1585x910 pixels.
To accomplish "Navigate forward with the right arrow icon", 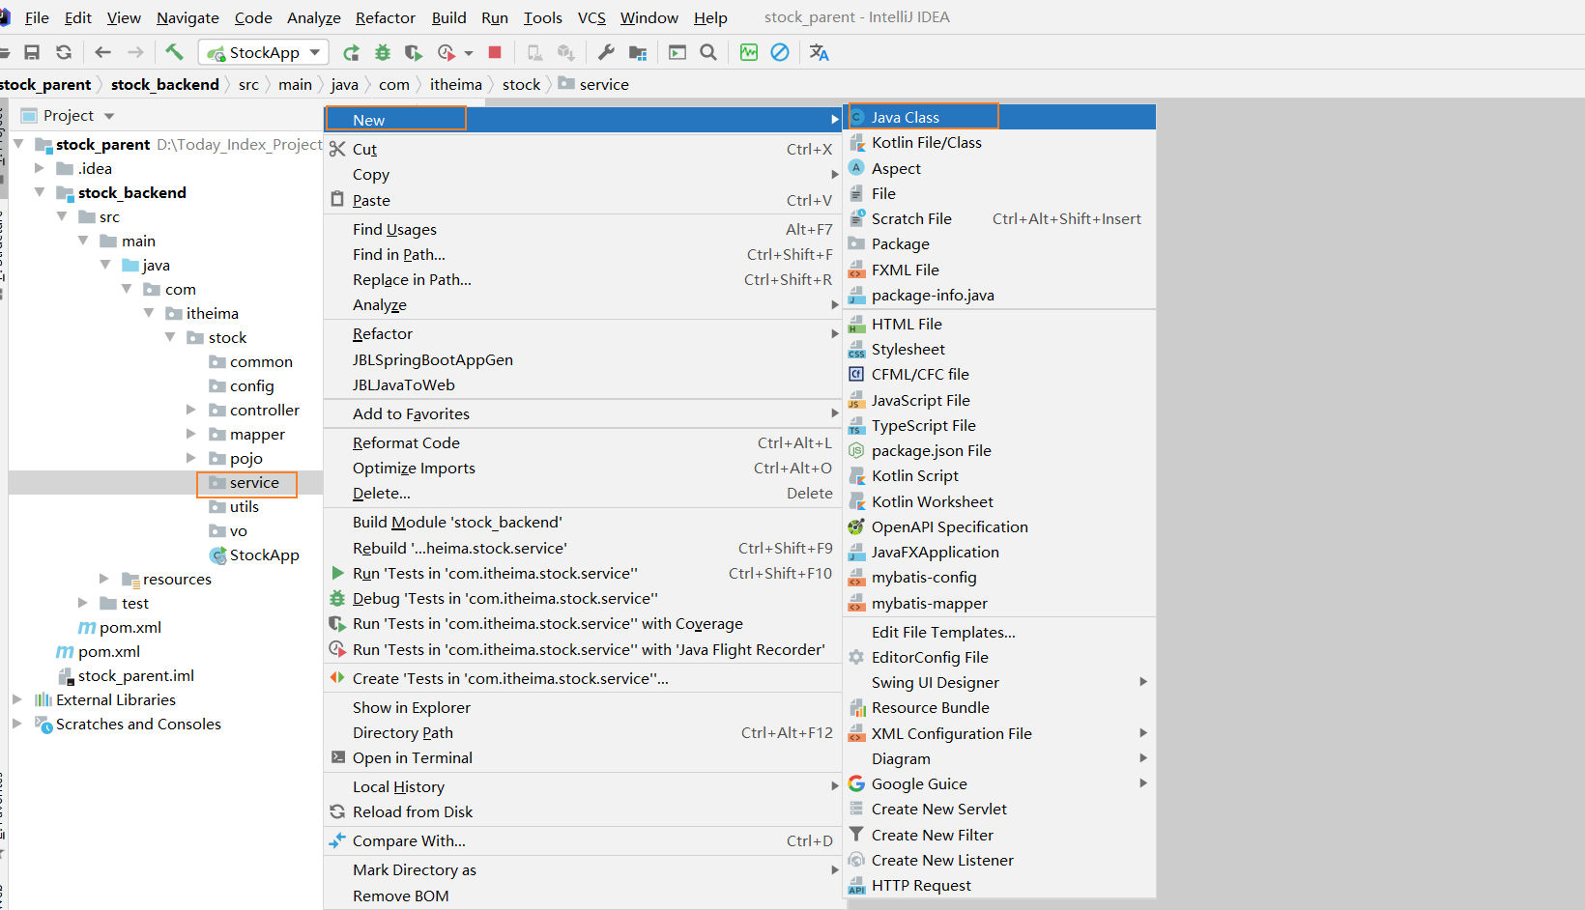I will click(135, 52).
